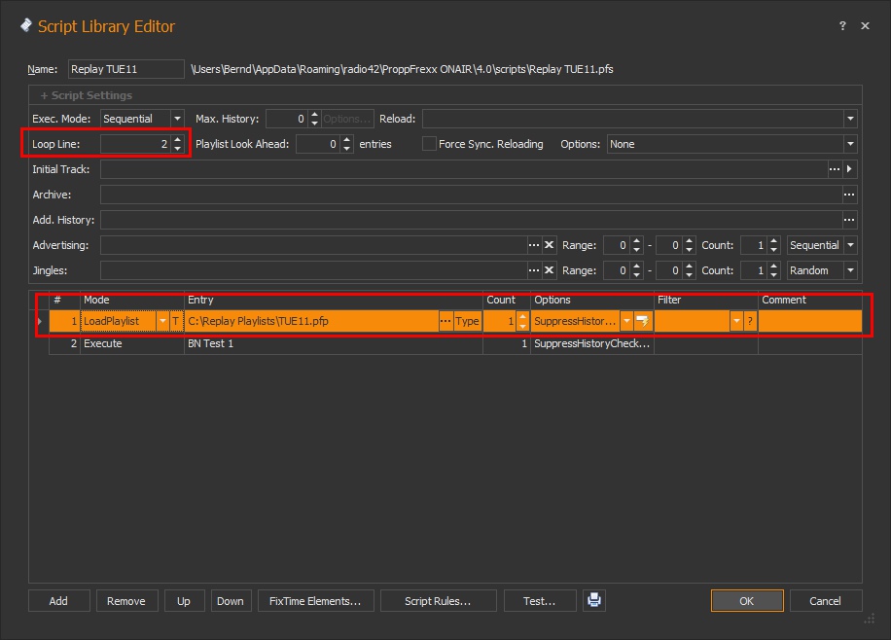The image size is (891, 640).
Task: Adjust Playlist Look Ahead stepper
Action: [x=346, y=144]
